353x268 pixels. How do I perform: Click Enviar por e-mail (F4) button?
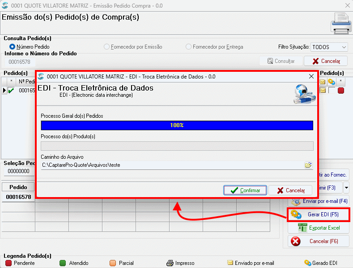pyautogui.click(x=319, y=201)
